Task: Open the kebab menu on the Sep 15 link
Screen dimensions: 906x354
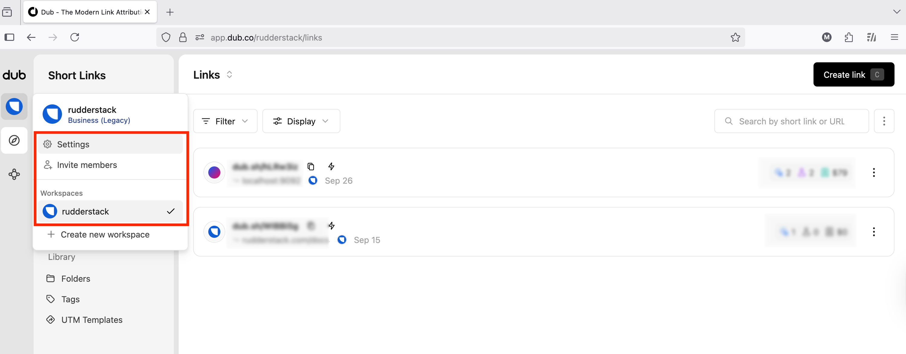Action: (874, 231)
